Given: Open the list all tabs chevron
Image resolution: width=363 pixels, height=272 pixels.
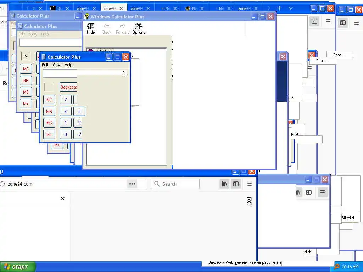Looking at the screenshot, I should (291, 8).
